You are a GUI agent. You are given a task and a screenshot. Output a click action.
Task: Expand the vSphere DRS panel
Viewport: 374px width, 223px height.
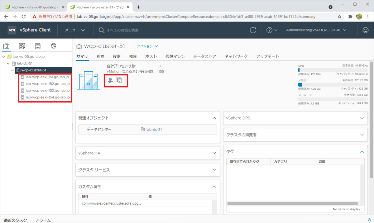[362, 118]
